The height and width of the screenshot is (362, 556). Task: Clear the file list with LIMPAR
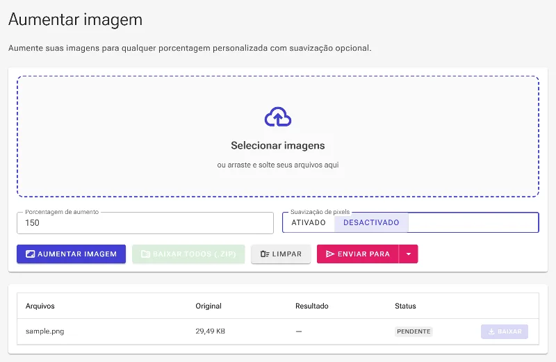(x=281, y=254)
